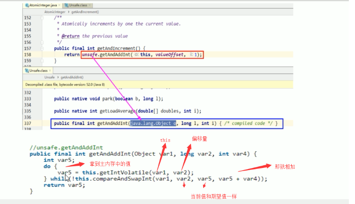This screenshot has width=355, height=204.
Task: Close the lower pane Unsafe.class tab
Action: [51, 70]
